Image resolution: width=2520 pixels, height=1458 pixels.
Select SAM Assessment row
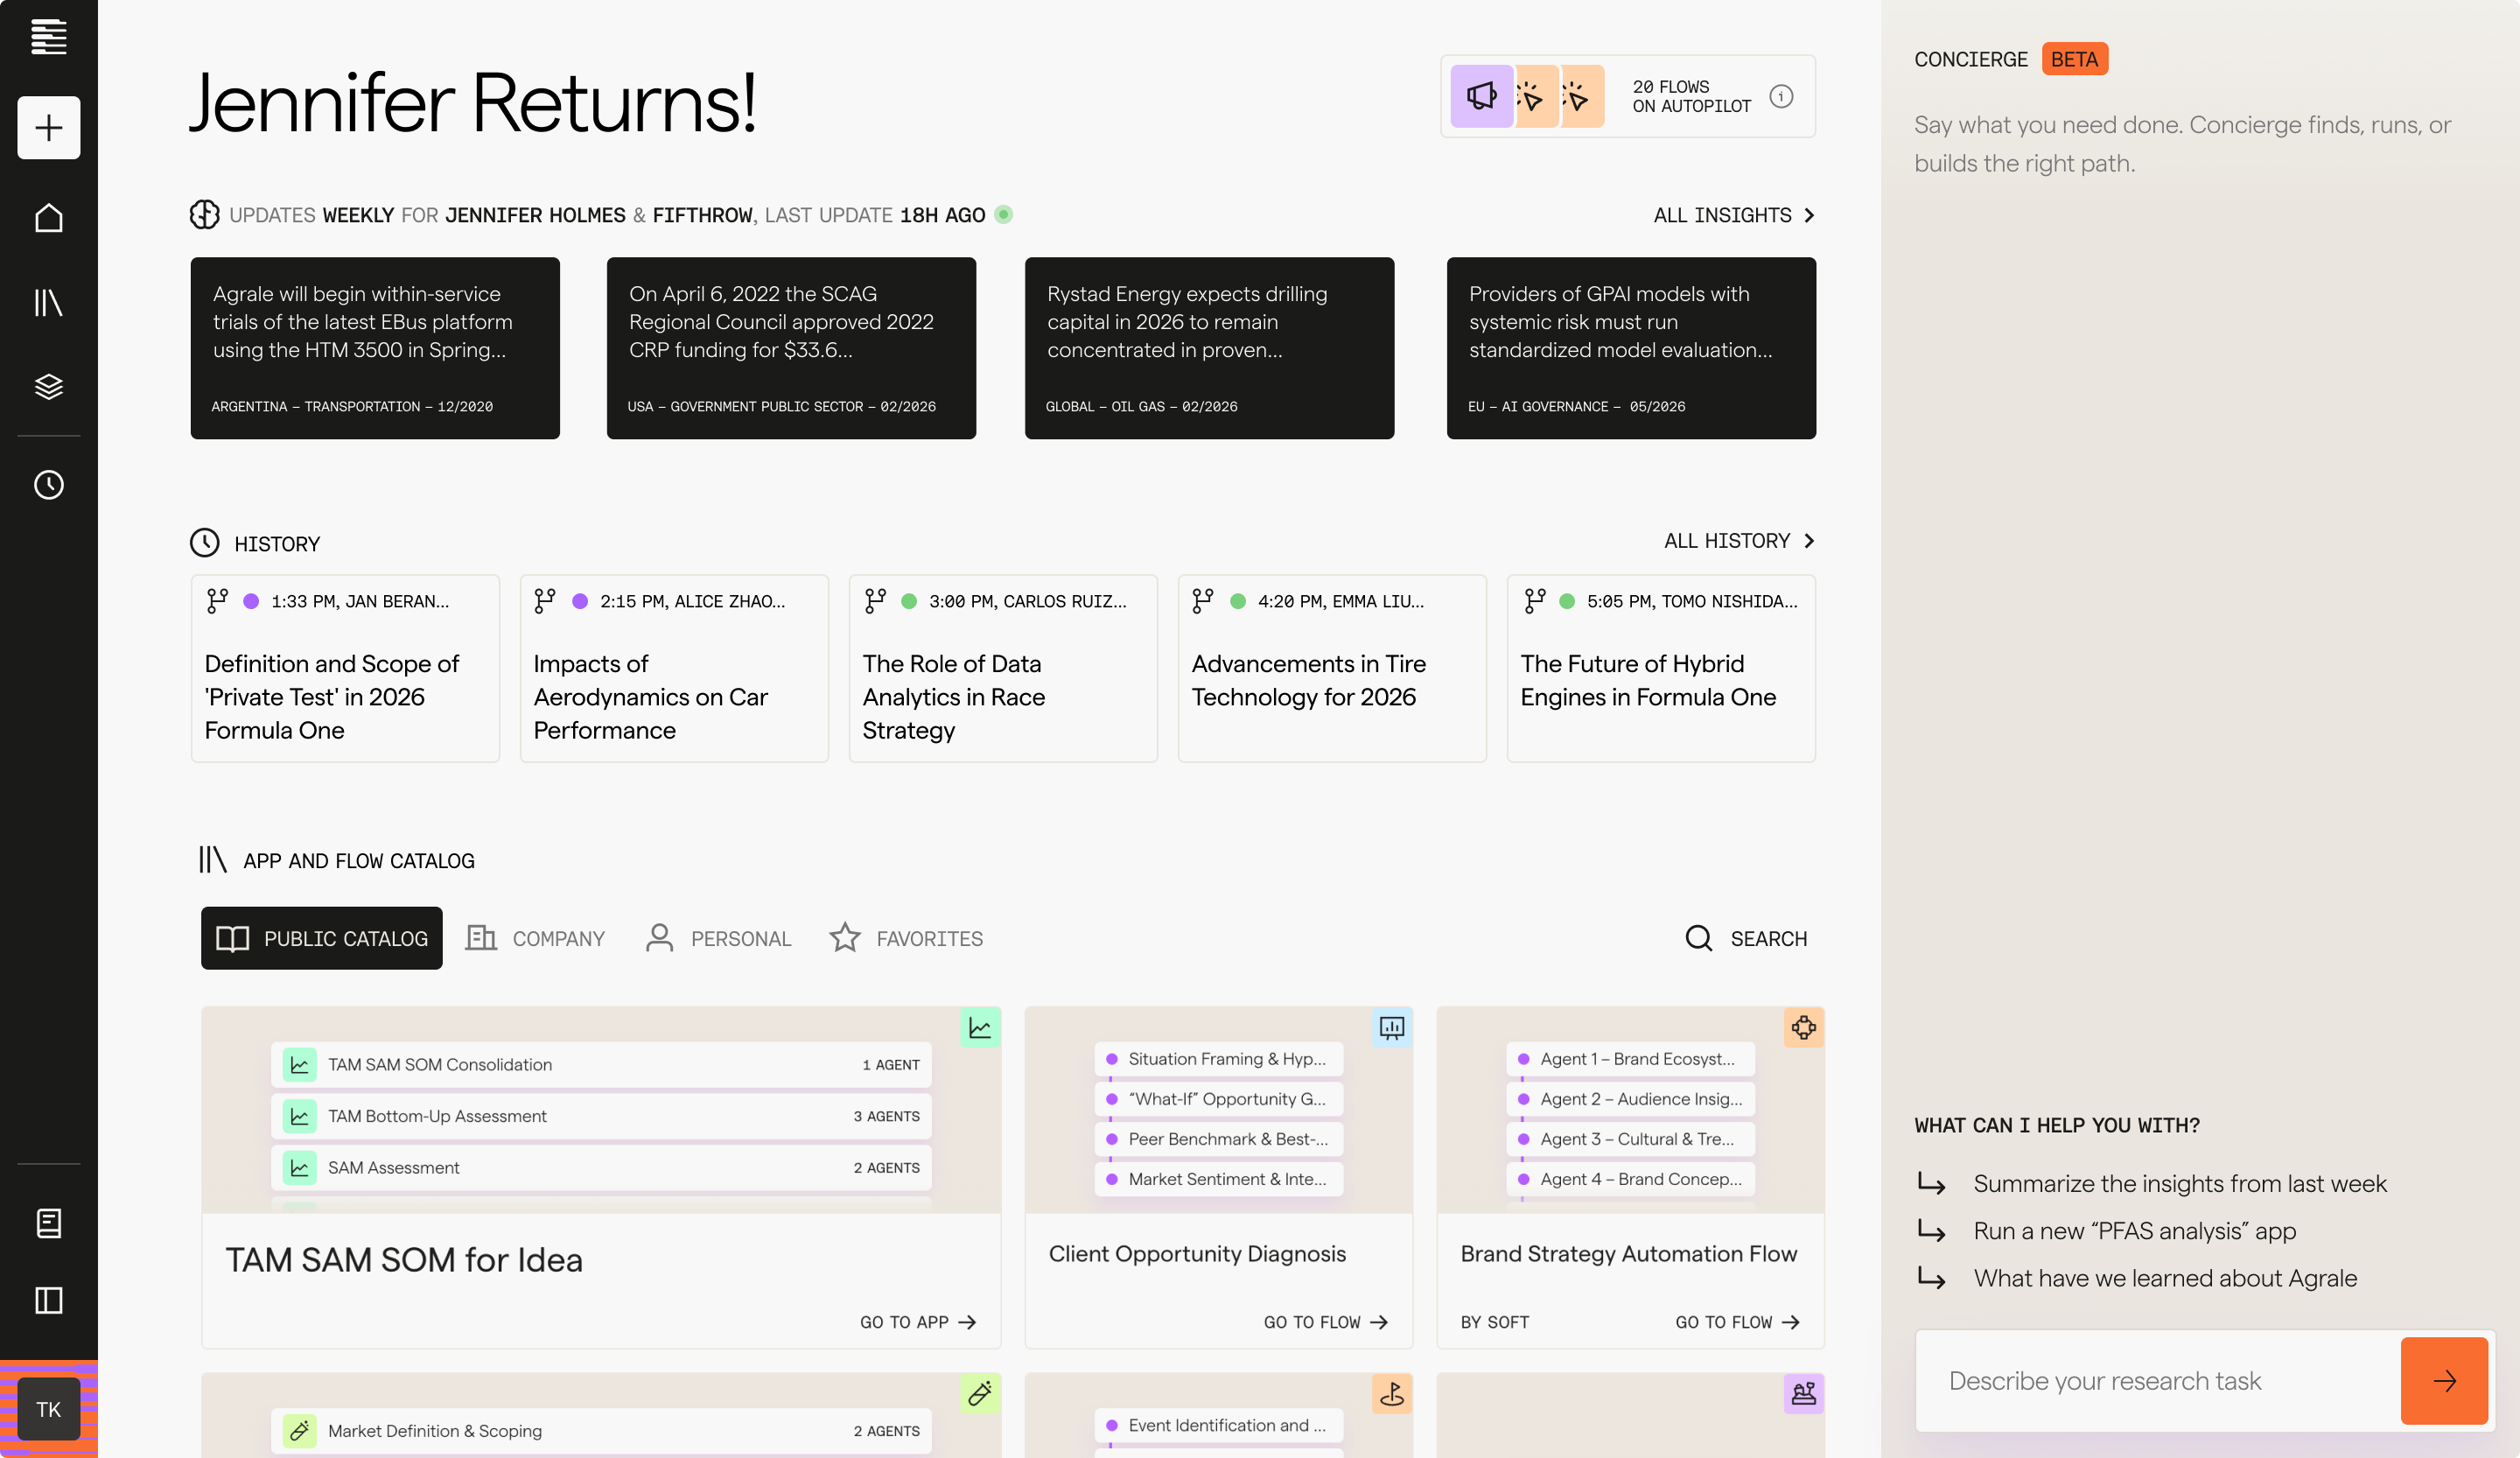click(x=601, y=1167)
